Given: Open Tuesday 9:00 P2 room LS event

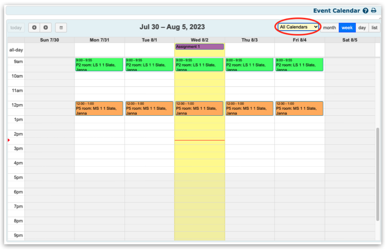Looking at the screenshot, I should [150, 65].
